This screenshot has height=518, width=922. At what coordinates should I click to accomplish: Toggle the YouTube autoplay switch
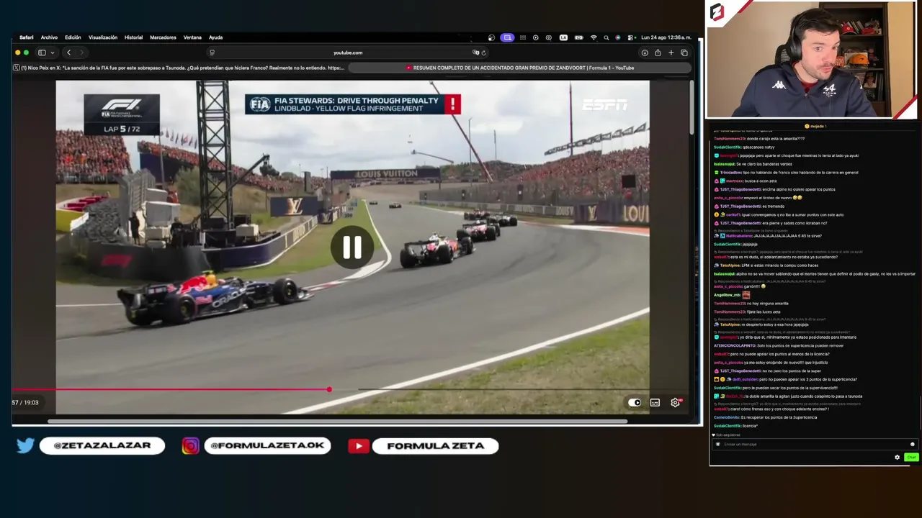[x=635, y=403]
